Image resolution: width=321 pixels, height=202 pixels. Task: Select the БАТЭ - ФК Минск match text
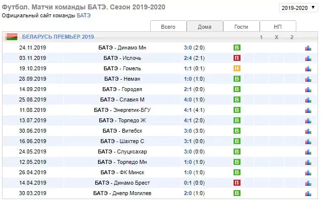pyautogui.click(x=122, y=172)
